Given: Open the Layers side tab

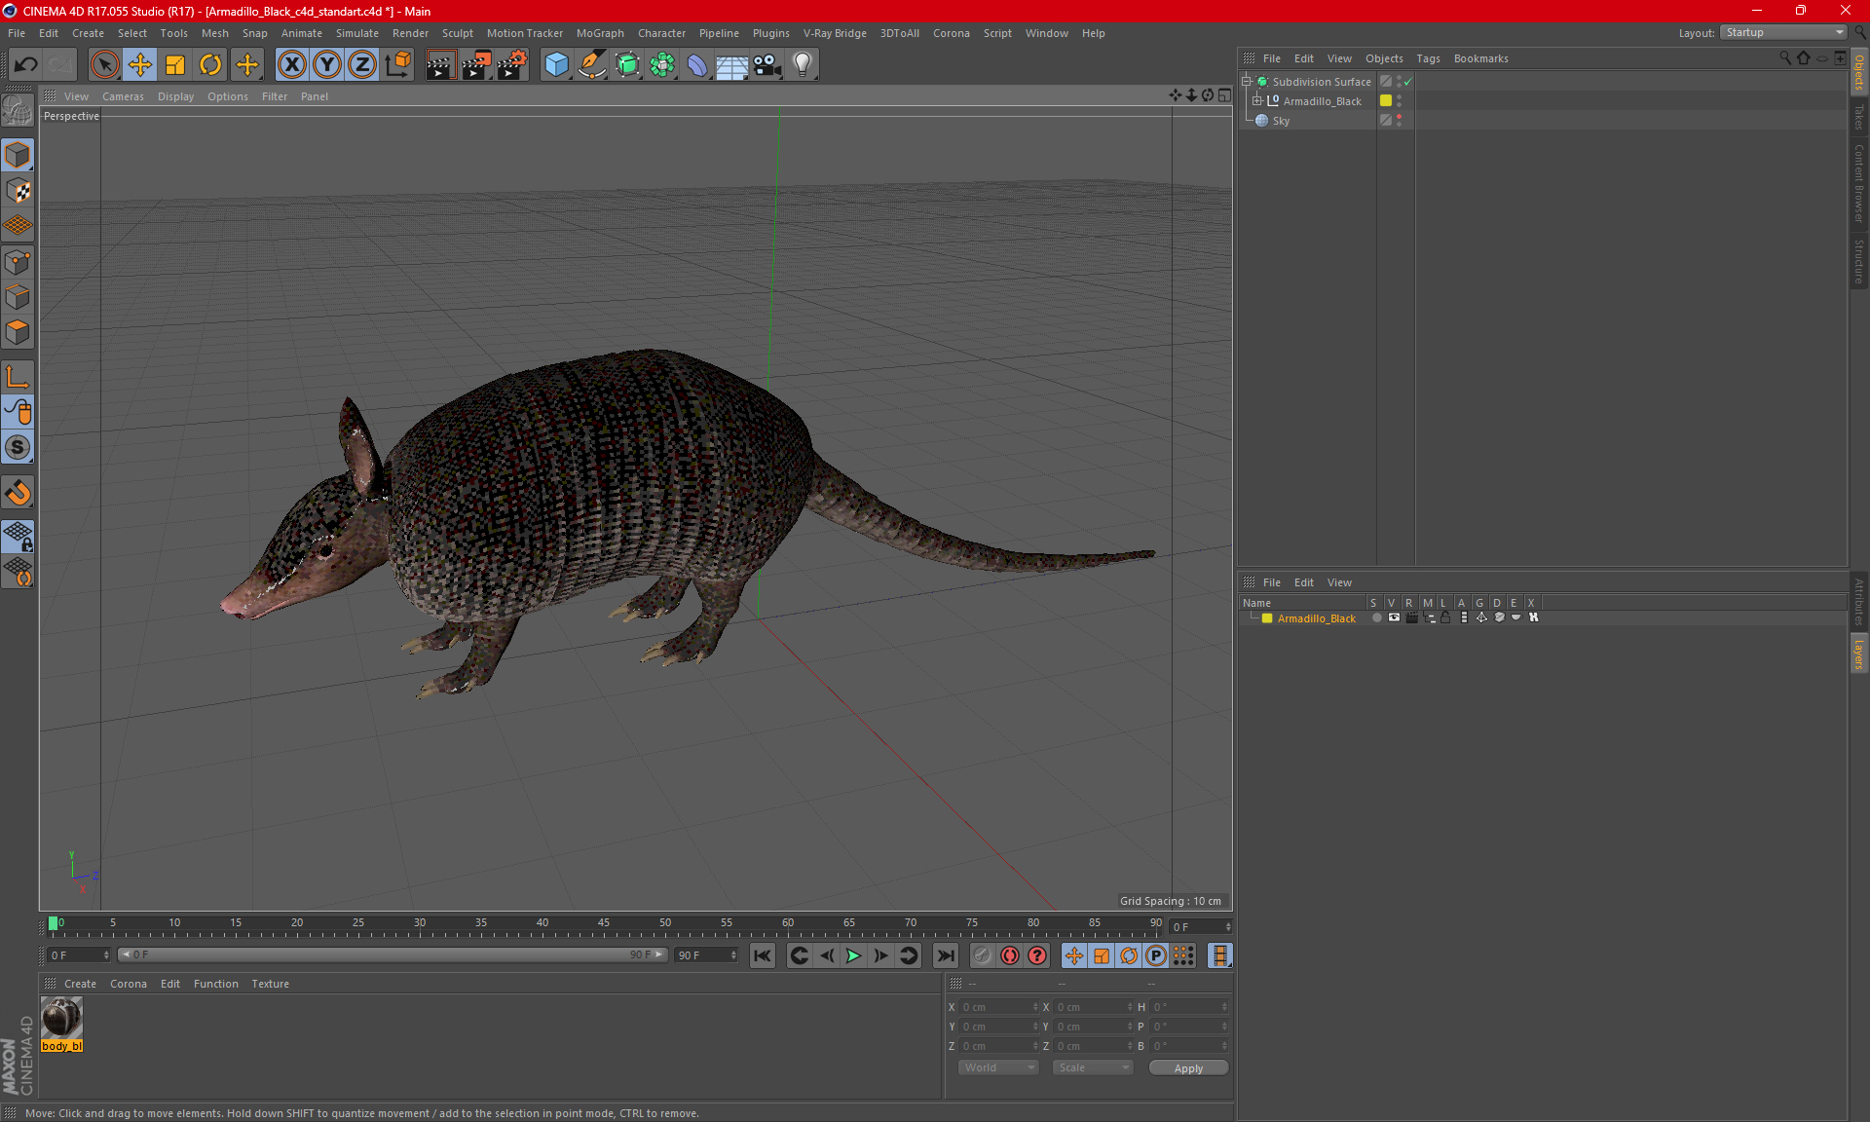Looking at the screenshot, I should point(1858,654).
